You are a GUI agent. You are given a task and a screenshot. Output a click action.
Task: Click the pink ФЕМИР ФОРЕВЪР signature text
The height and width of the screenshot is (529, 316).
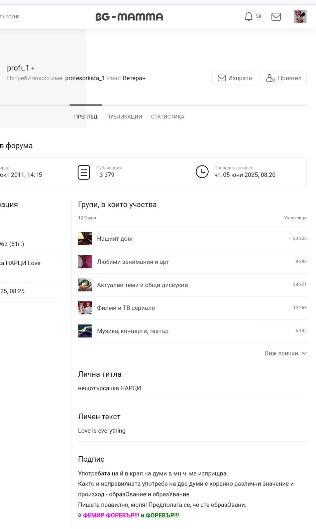click(111, 515)
